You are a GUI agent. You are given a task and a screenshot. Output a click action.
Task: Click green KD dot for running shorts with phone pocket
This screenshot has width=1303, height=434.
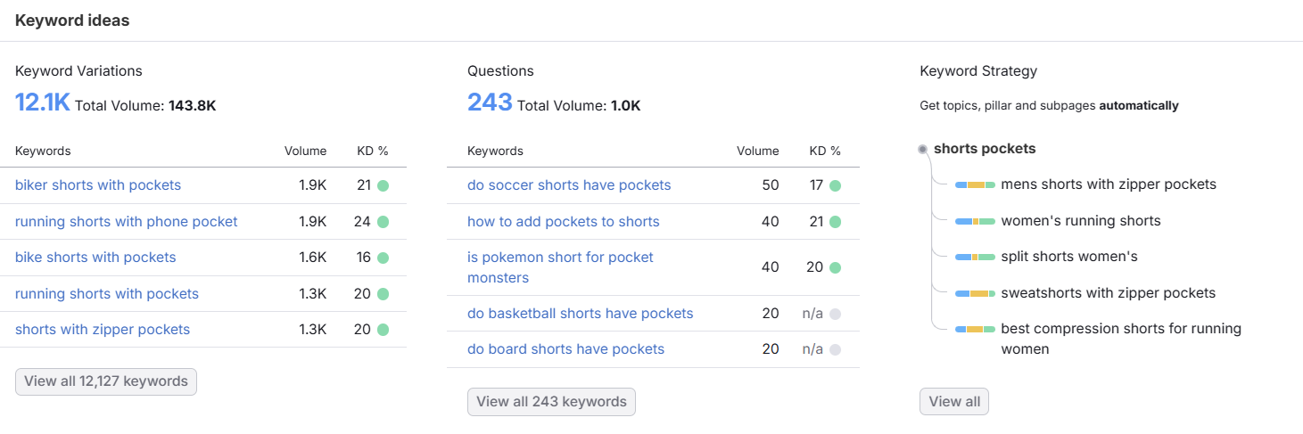point(383,222)
